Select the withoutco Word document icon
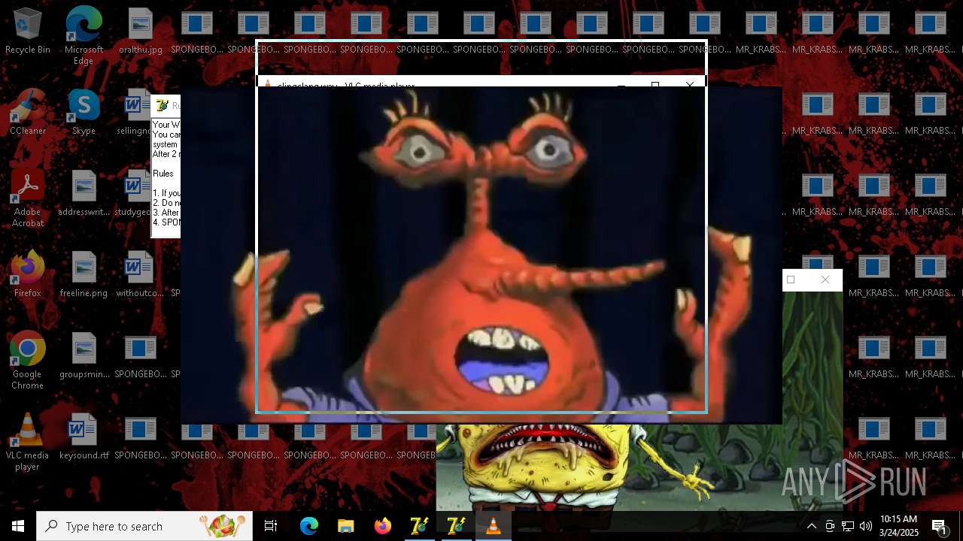This screenshot has height=541, width=963. [x=140, y=275]
